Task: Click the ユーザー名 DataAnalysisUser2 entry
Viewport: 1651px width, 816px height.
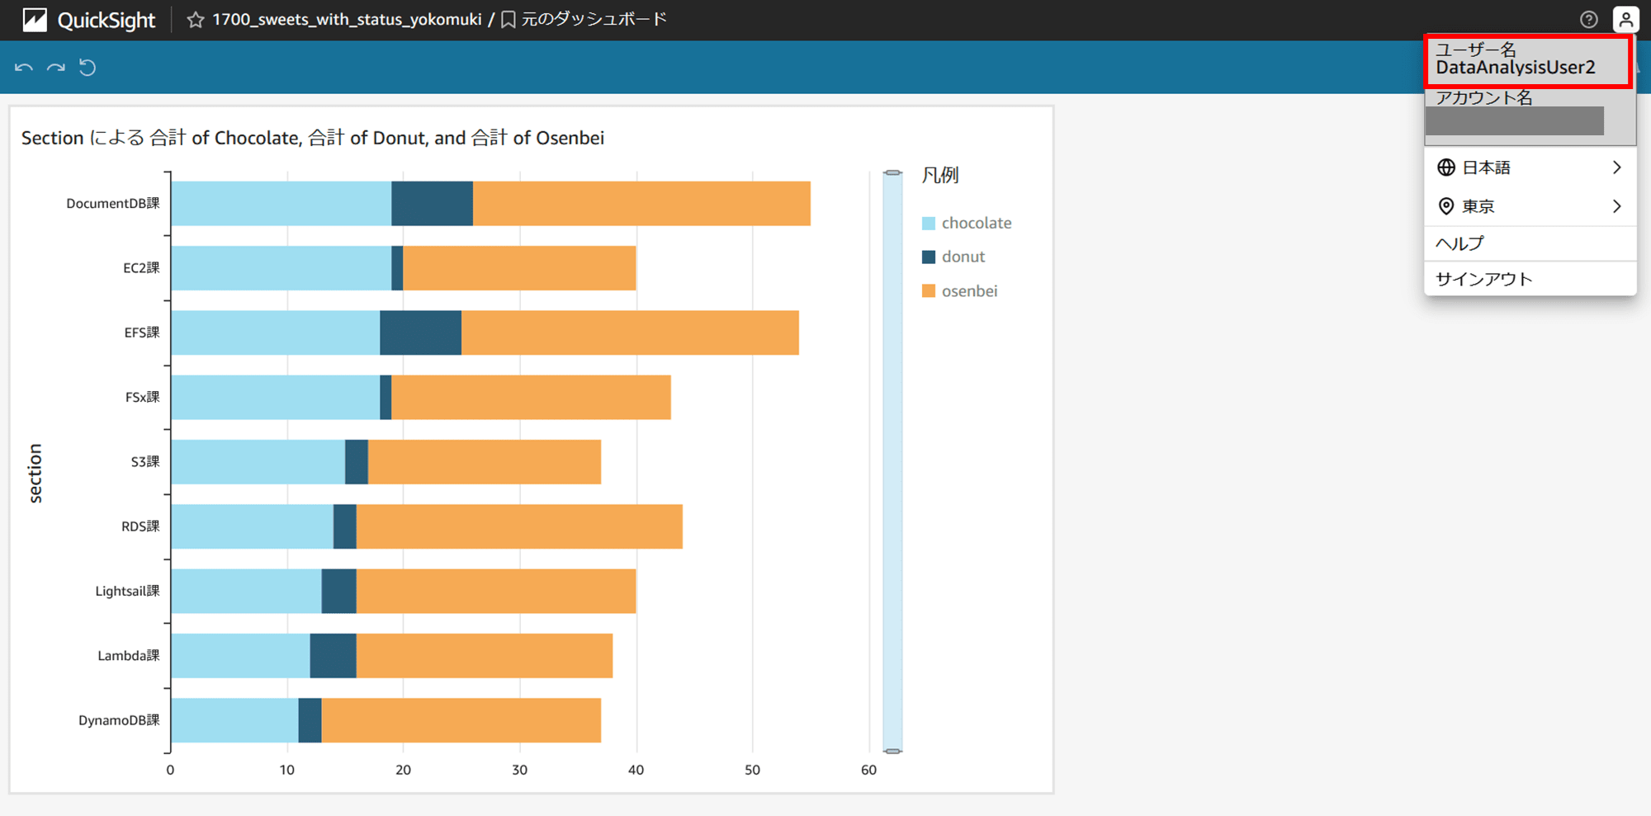Action: click(x=1528, y=60)
